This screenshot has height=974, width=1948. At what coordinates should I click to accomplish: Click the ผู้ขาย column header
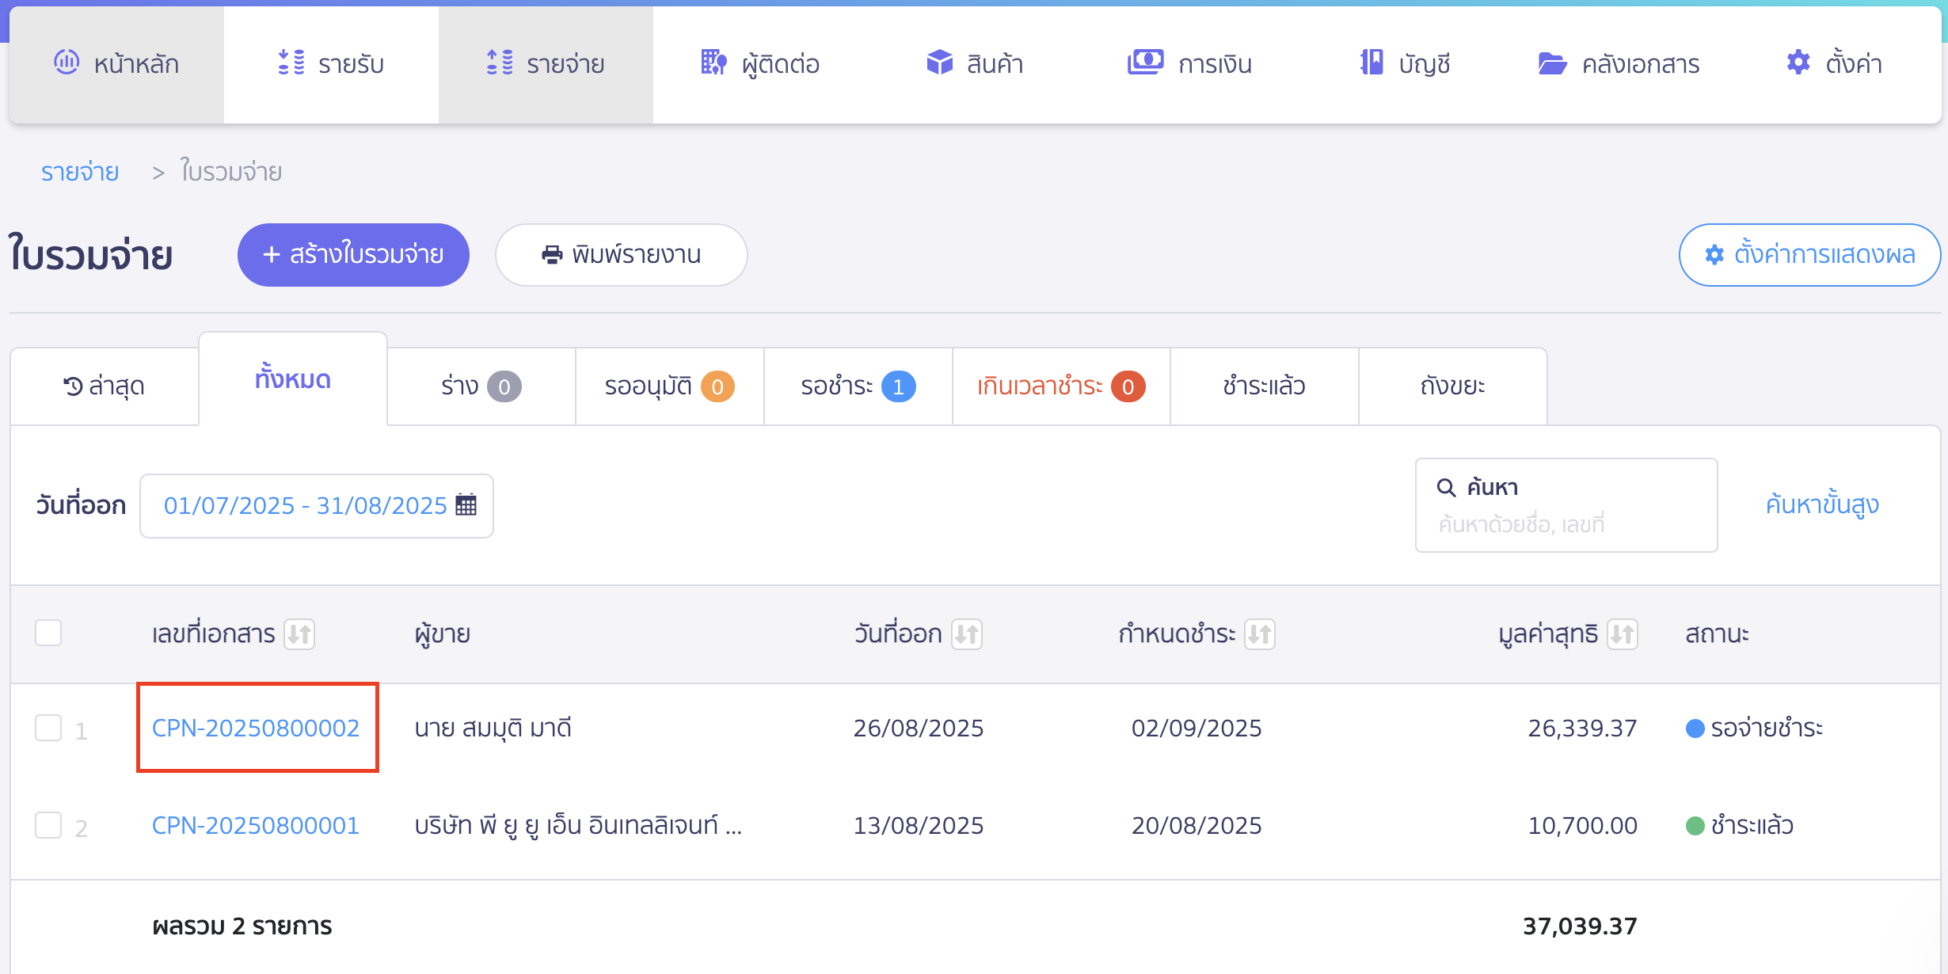click(443, 634)
